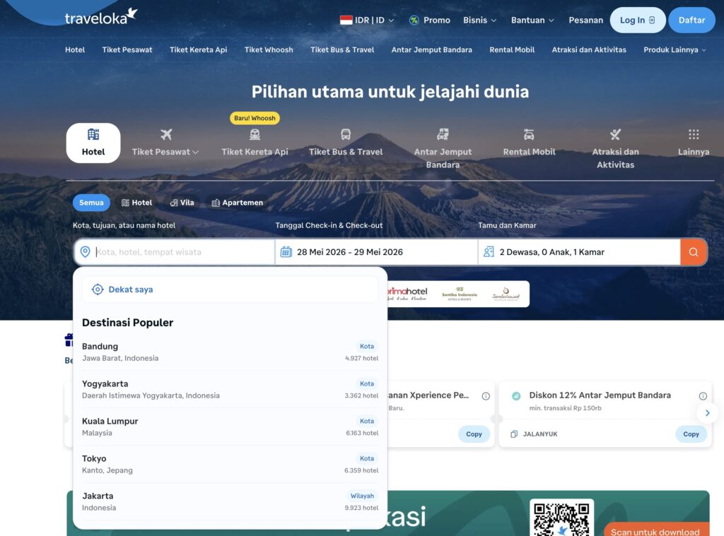Screen dimensions: 724x536
Task: Select the Semua accommodation filter
Action: click(91, 203)
